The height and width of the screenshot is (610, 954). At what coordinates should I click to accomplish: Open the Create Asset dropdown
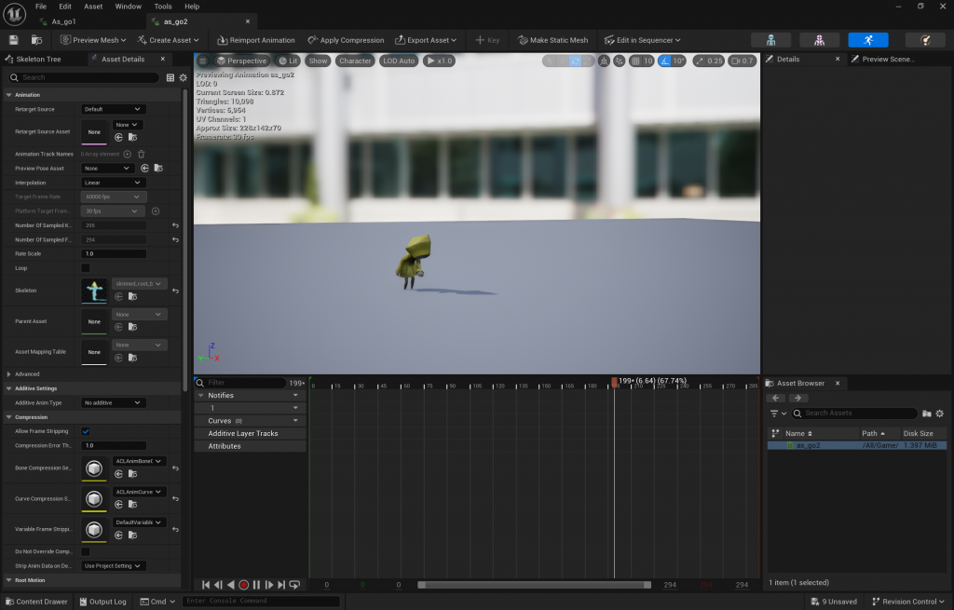pyautogui.click(x=168, y=40)
